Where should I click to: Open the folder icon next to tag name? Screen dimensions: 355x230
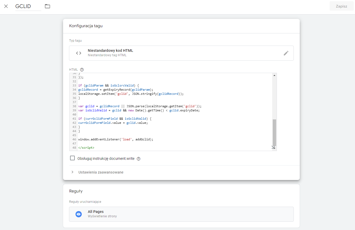[x=47, y=6]
